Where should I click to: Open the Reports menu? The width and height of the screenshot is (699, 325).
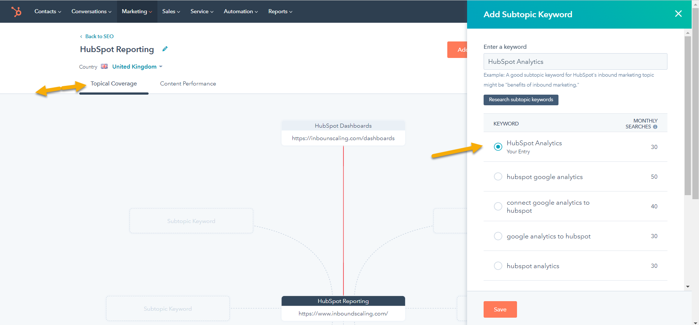tap(280, 11)
